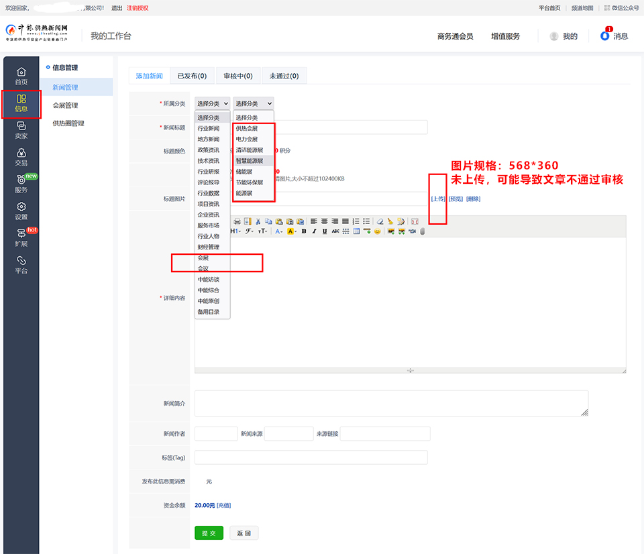
Task: Open 会展管理 in the side menu
Action: 66,105
